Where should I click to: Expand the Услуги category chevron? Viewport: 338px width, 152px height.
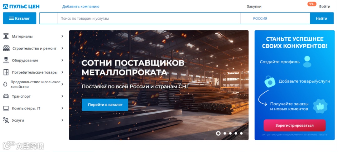click(62, 120)
